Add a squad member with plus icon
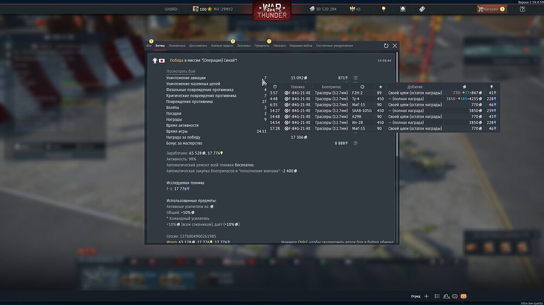The width and height of the screenshot is (544, 305). [426, 296]
